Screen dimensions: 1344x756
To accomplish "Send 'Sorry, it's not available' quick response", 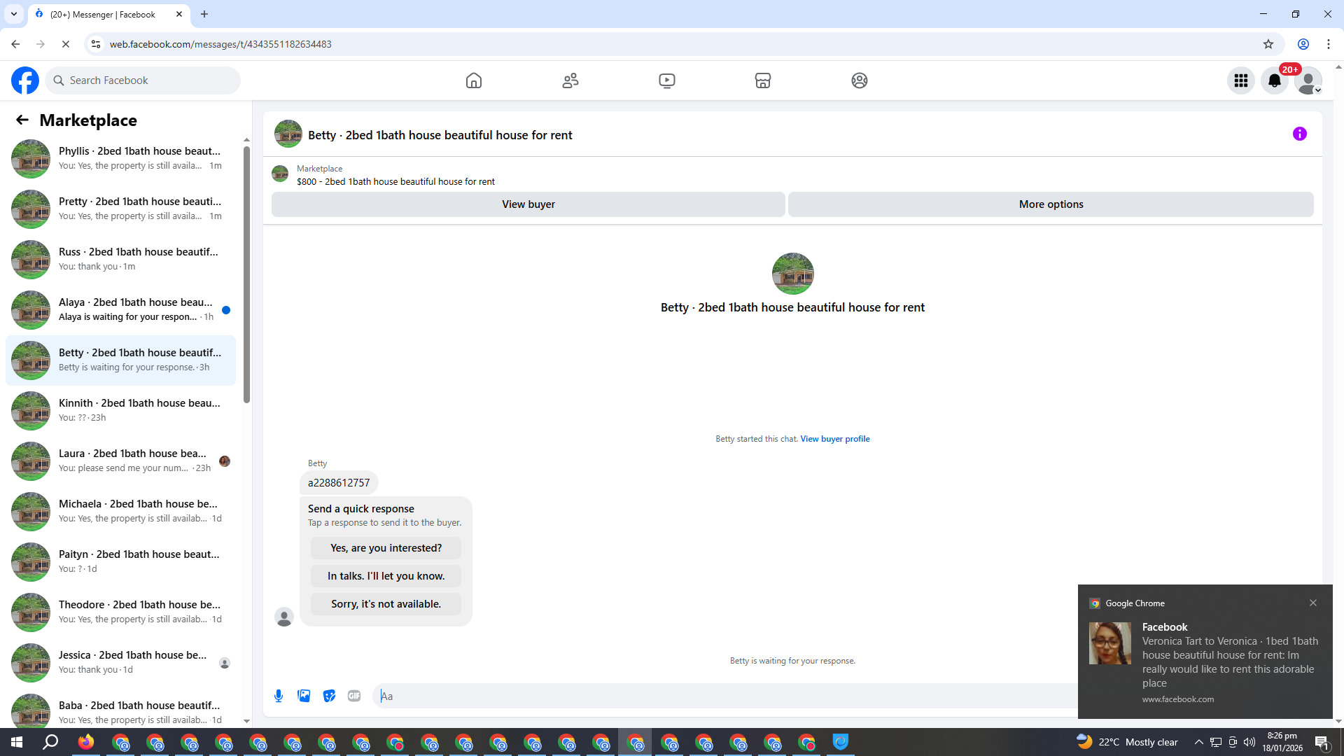I will pyautogui.click(x=386, y=604).
